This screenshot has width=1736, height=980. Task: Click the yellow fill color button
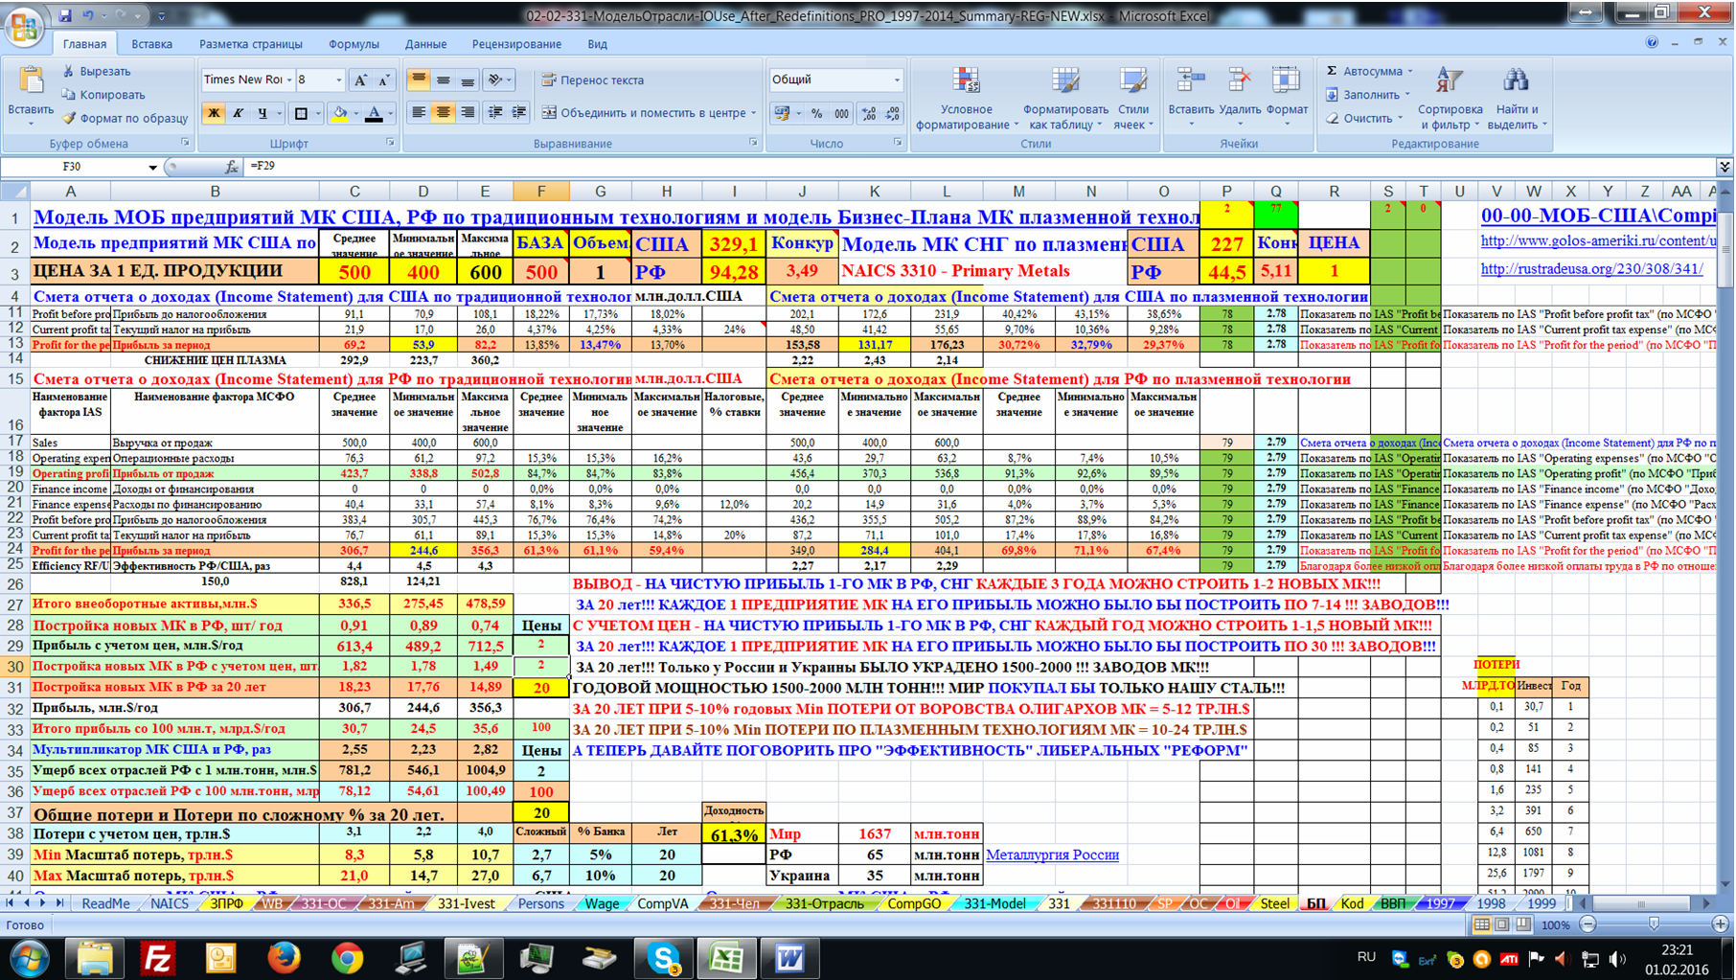pyautogui.click(x=339, y=113)
